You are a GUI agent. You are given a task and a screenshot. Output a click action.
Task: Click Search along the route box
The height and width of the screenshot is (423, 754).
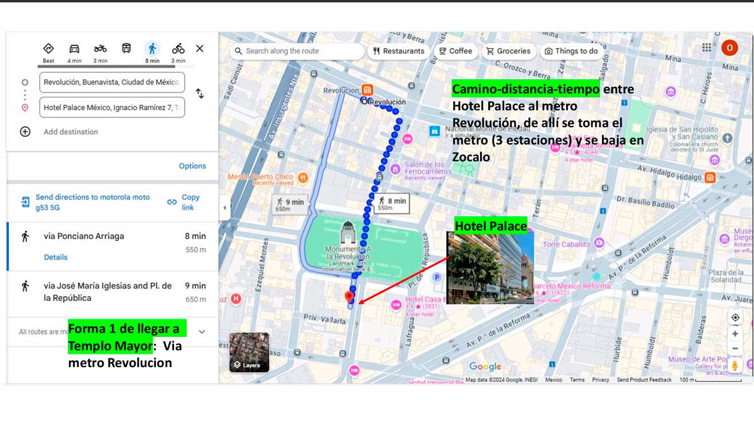click(297, 51)
